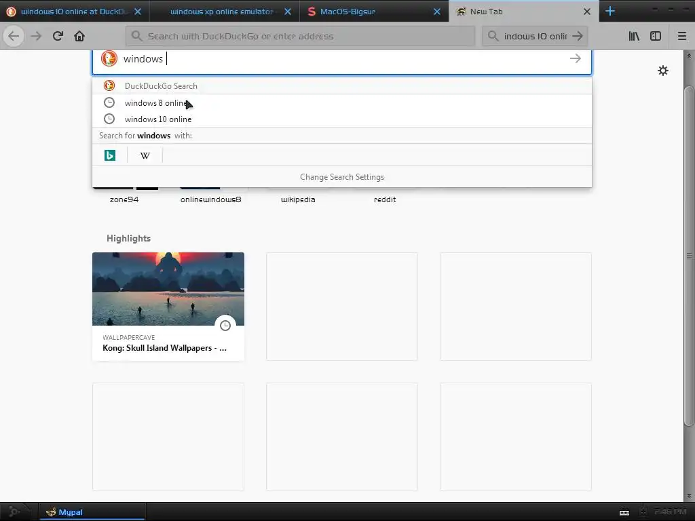Open new tab page settings gear
695x521 pixels.
663,71
